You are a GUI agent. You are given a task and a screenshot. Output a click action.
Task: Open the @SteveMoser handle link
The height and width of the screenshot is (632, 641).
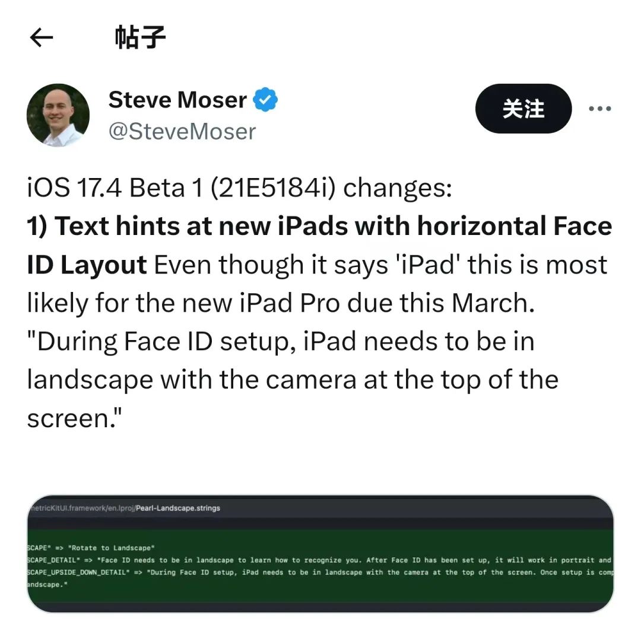click(182, 132)
